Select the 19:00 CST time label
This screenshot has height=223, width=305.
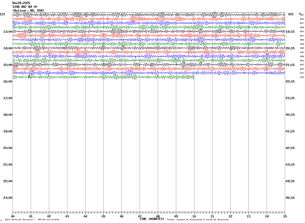[x=8, y=131]
